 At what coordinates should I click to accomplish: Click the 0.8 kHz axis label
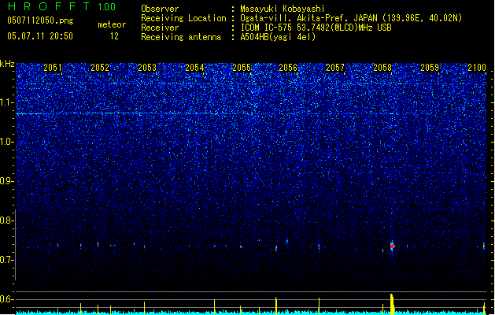[7, 220]
